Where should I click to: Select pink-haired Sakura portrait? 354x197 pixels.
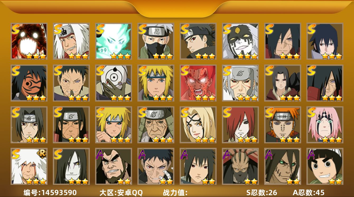pyautogui.click(x=325, y=125)
